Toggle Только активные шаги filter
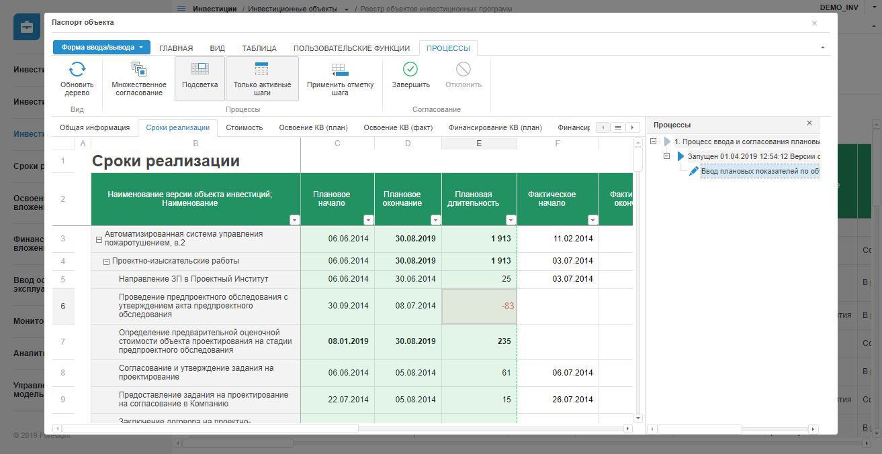 point(262,78)
